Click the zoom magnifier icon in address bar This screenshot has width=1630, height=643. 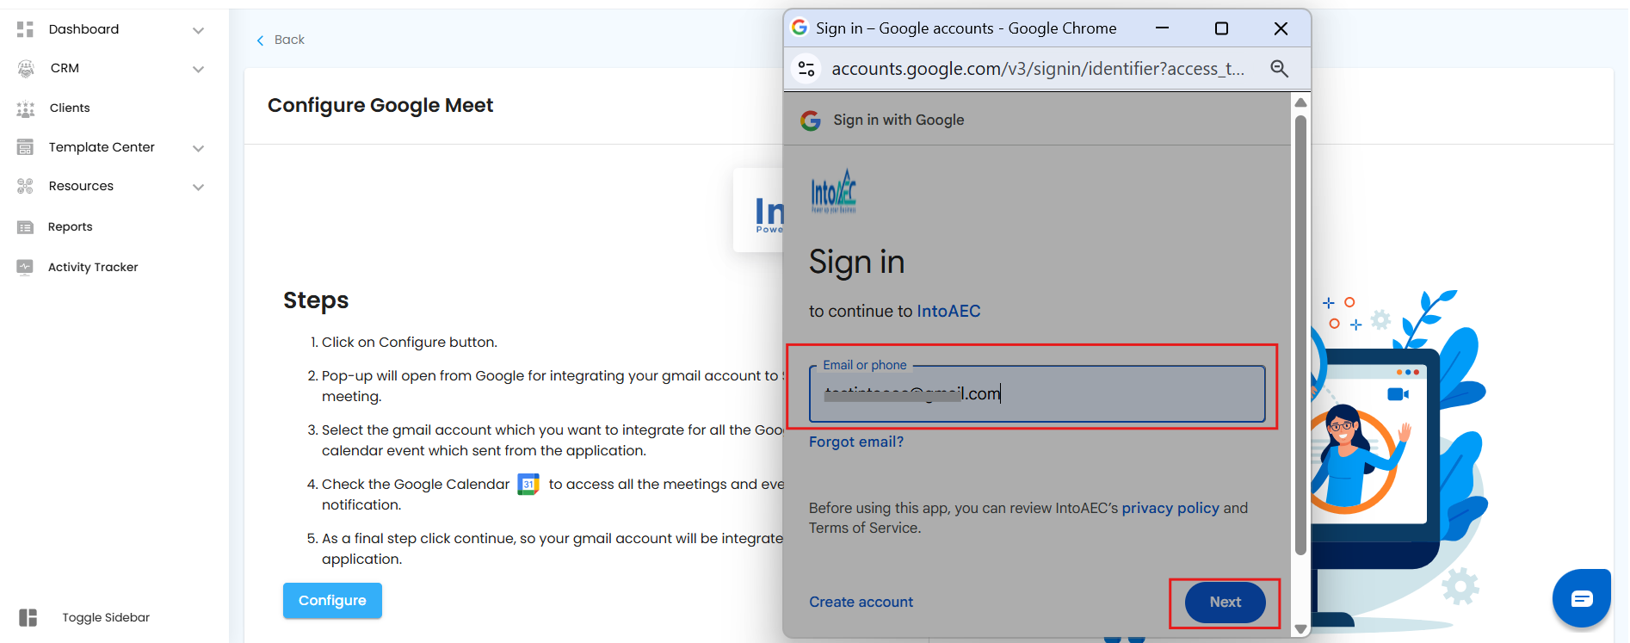(x=1280, y=69)
